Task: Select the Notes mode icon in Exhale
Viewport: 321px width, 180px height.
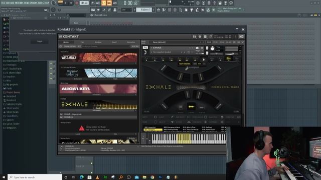Action: click(x=181, y=107)
